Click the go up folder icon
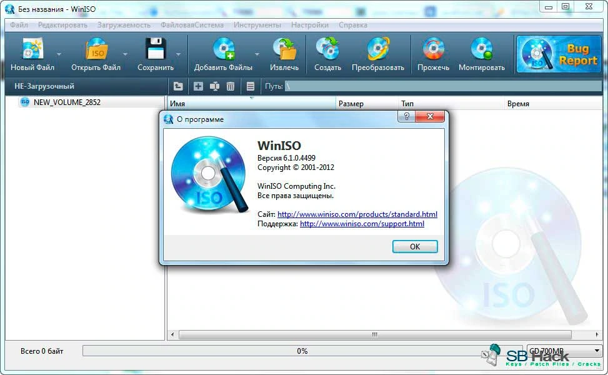608x375 pixels. (x=178, y=86)
